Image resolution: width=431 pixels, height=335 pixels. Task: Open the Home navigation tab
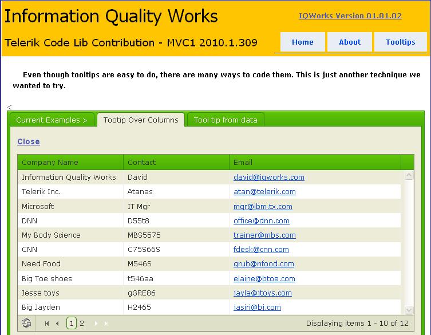[x=303, y=42]
